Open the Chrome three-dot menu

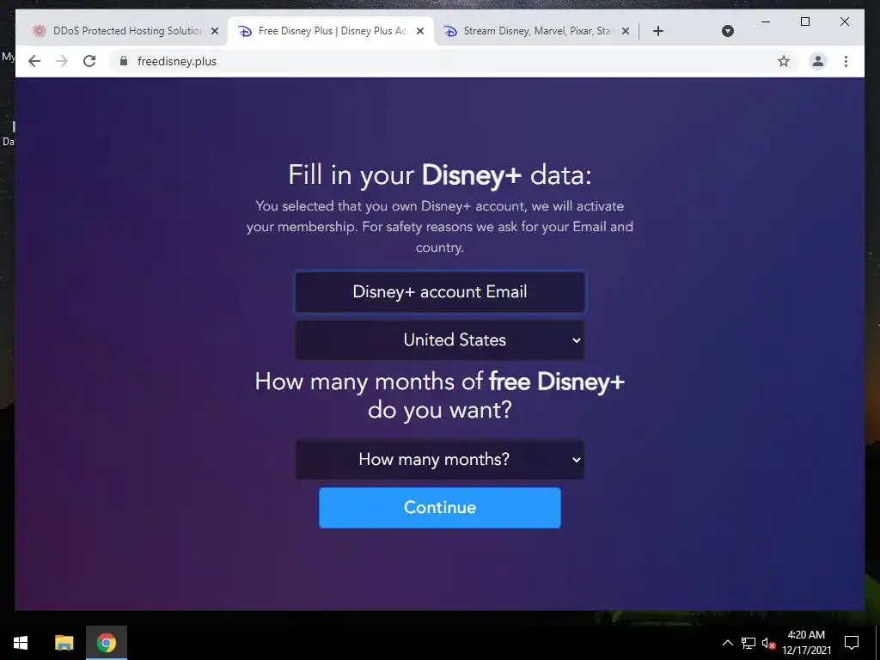pos(846,61)
